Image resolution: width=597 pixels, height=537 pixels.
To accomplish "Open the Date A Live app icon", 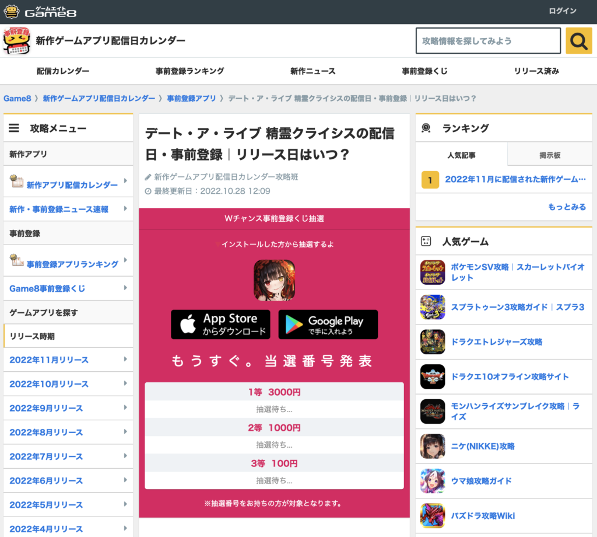I will 274,280.
